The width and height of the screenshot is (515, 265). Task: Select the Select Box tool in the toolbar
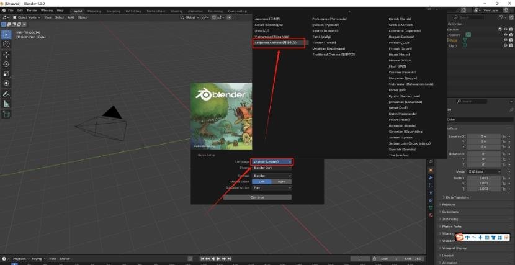click(7, 35)
